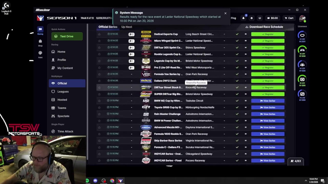Open the Oval license badge A 2.81
The height and width of the screenshot is (184, 328).
302,37
